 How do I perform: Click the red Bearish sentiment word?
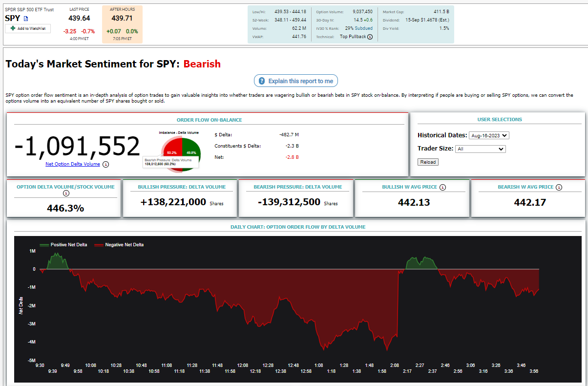pyautogui.click(x=202, y=64)
